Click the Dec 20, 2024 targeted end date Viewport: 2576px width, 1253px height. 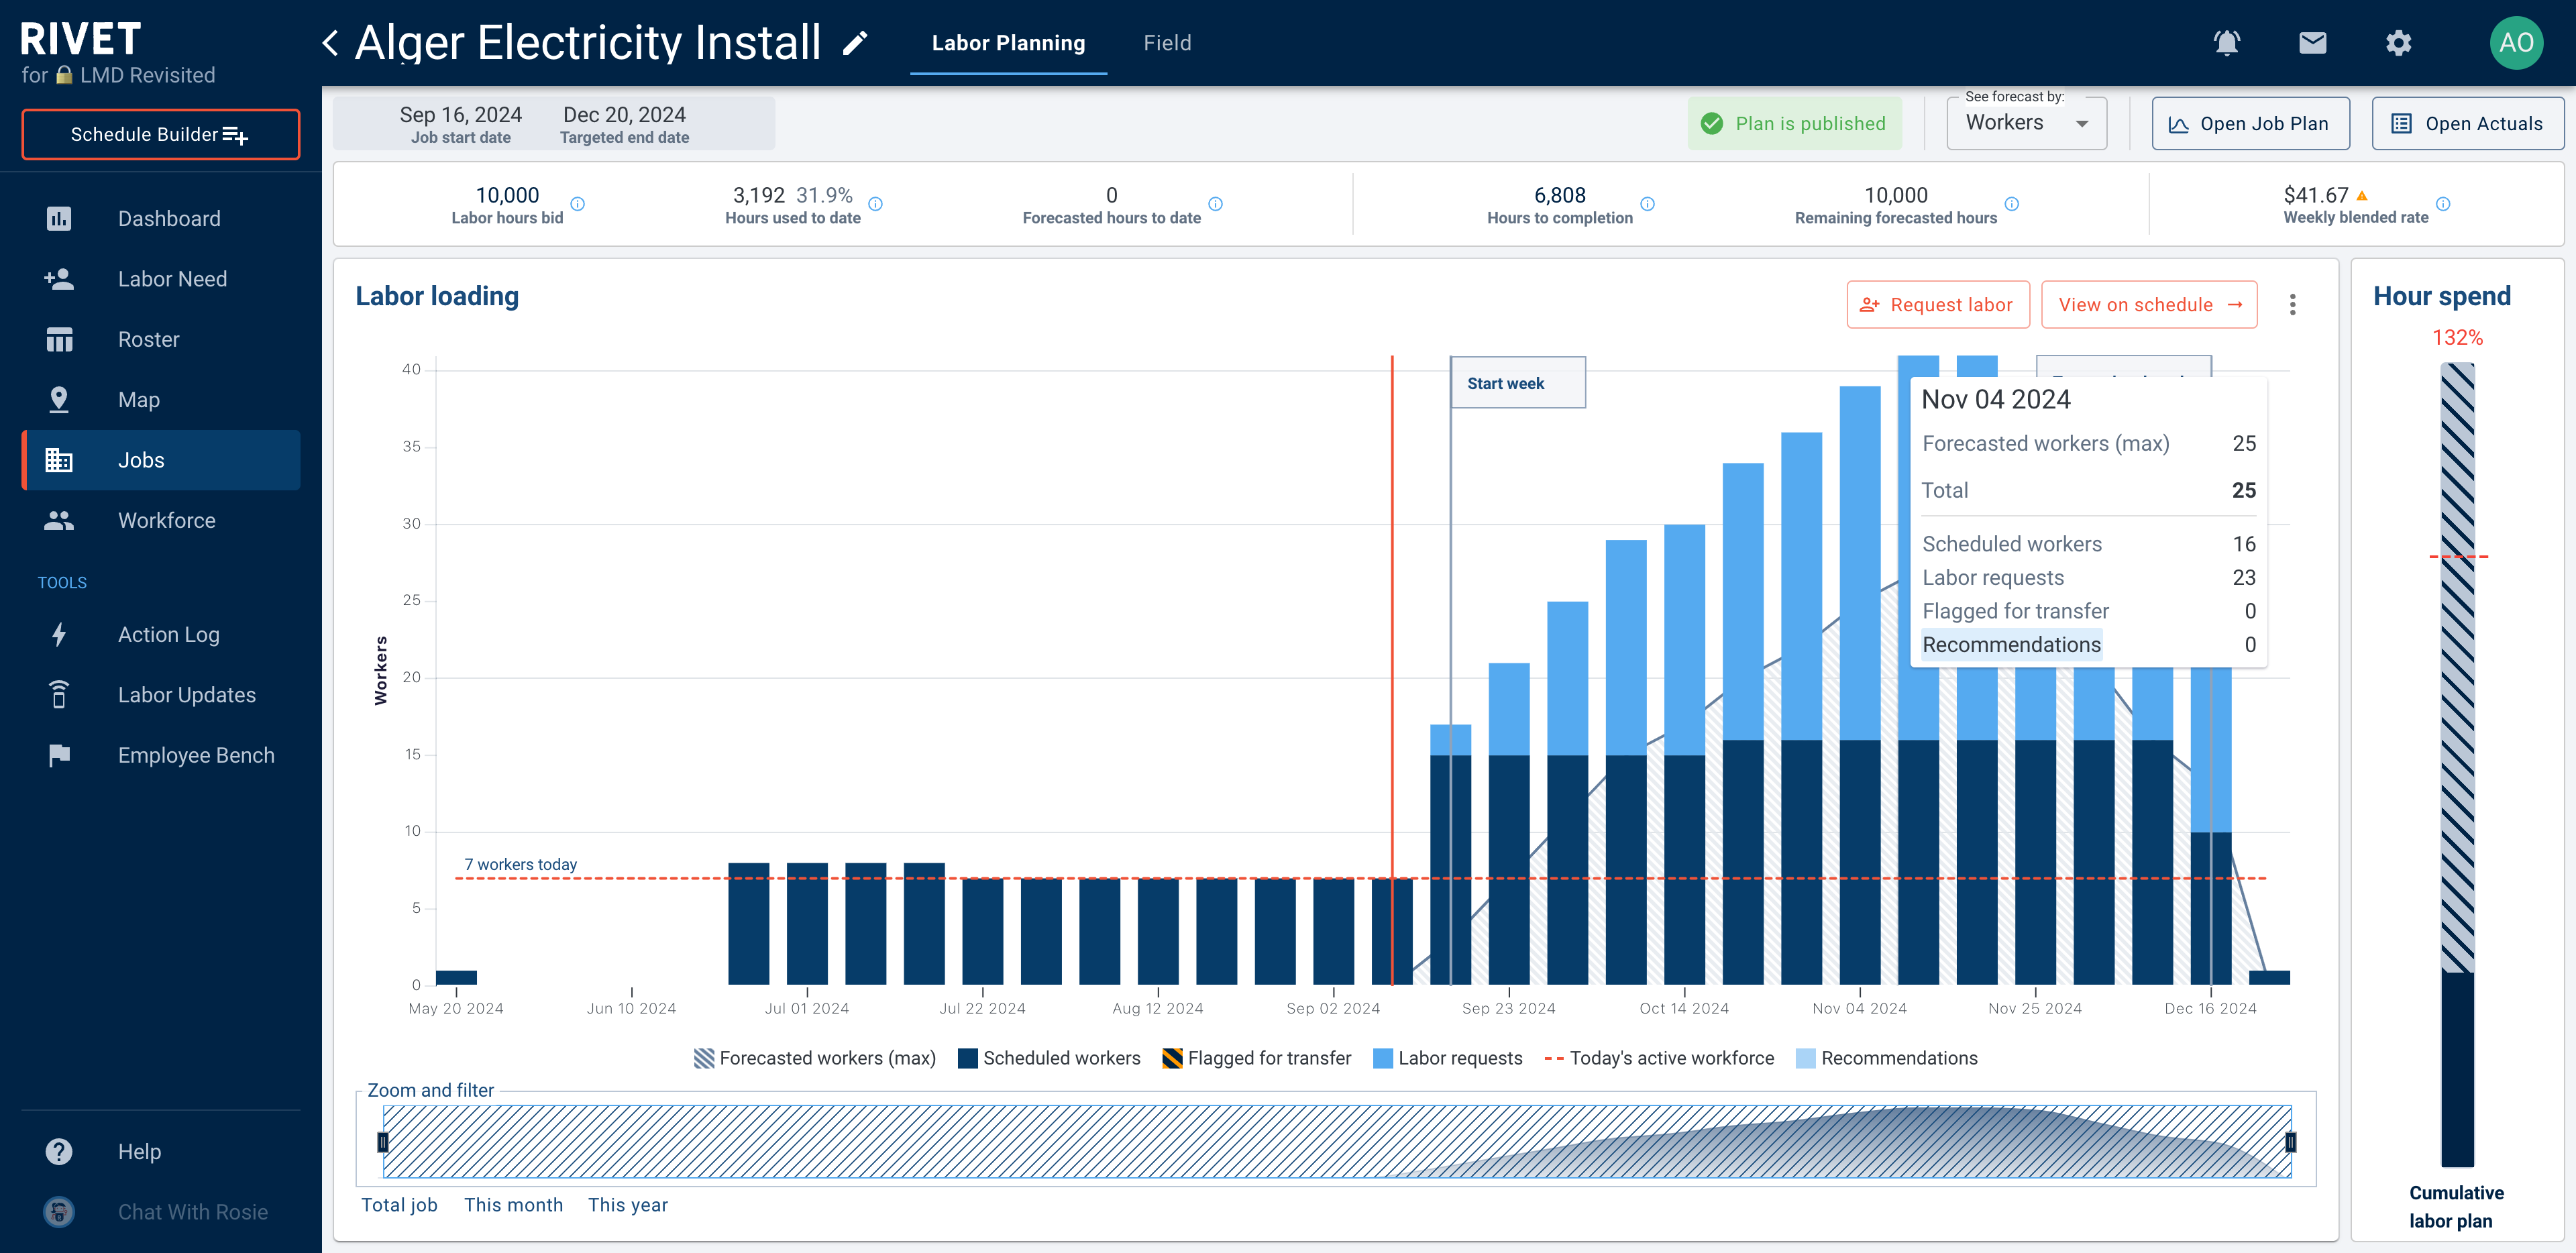[624, 124]
